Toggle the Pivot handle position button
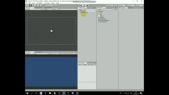The image size is (169, 95). (x=49, y=5)
